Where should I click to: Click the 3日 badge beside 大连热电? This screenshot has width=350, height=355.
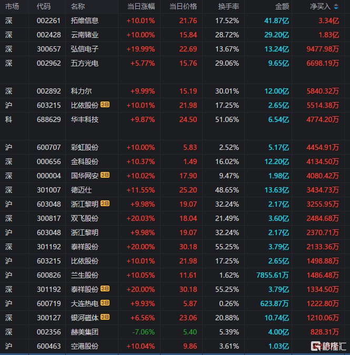tap(105, 303)
